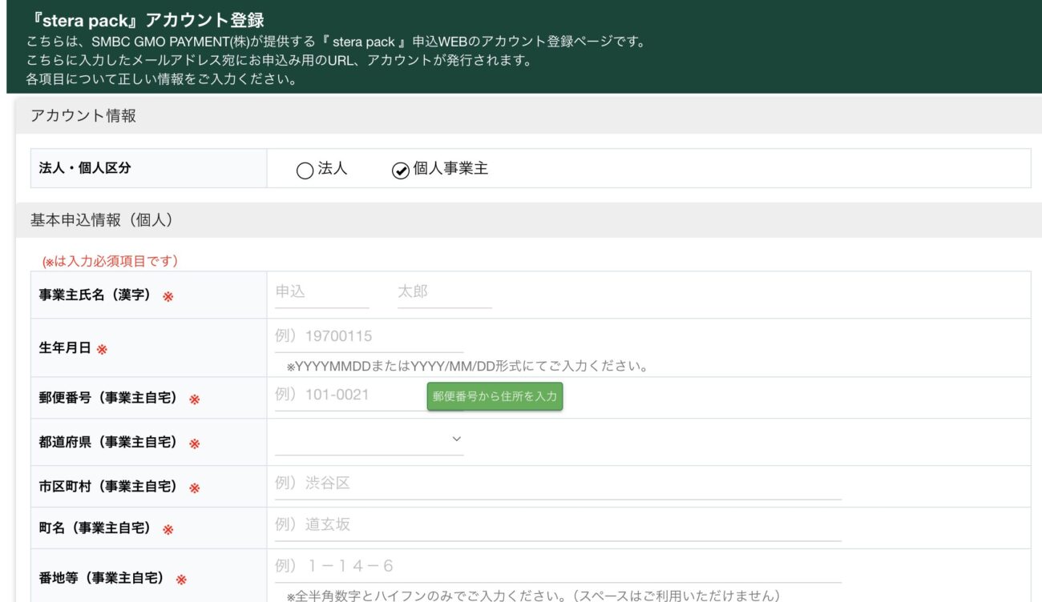Focus the 番地等 input field
The width and height of the screenshot is (1042, 602).
(558, 568)
